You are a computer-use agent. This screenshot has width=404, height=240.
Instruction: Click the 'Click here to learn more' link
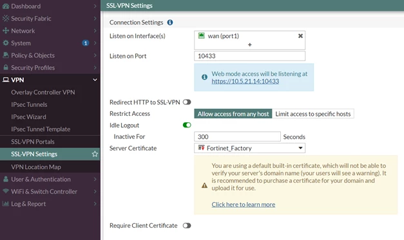(244, 205)
